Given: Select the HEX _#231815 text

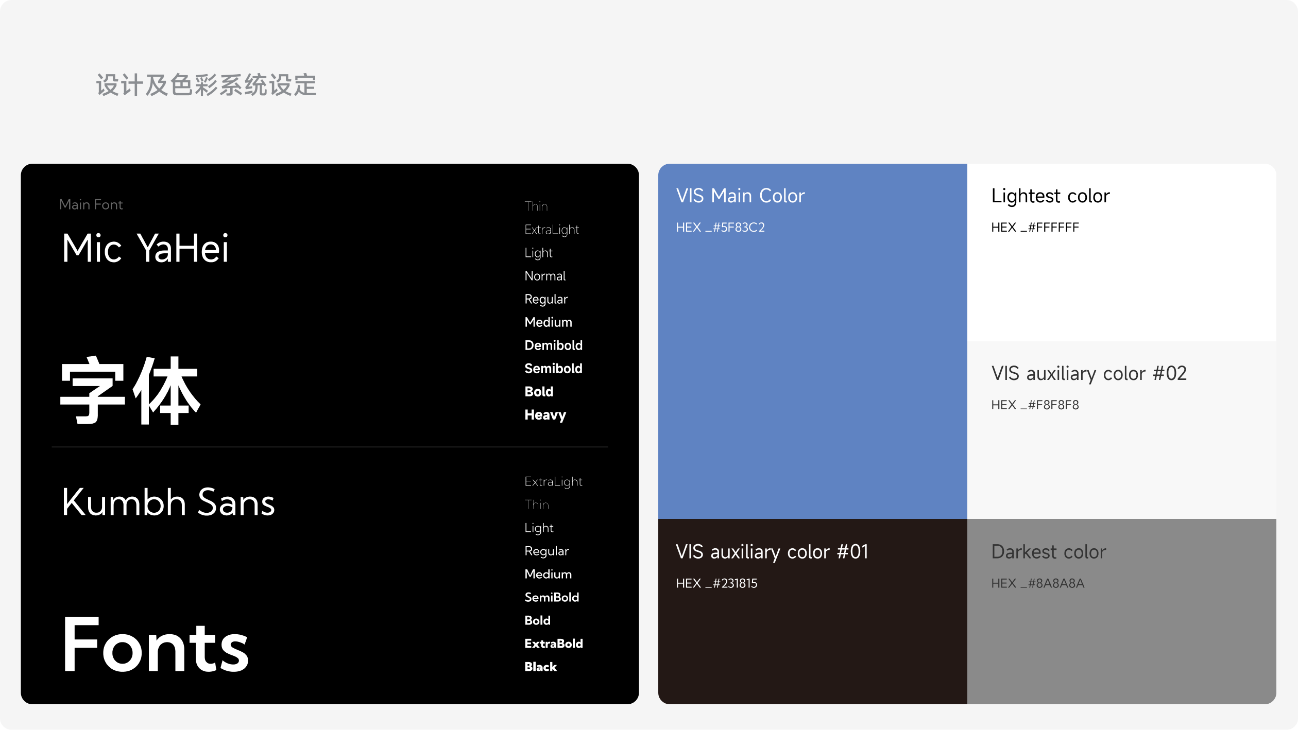Looking at the screenshot, I should pos(716,583).
